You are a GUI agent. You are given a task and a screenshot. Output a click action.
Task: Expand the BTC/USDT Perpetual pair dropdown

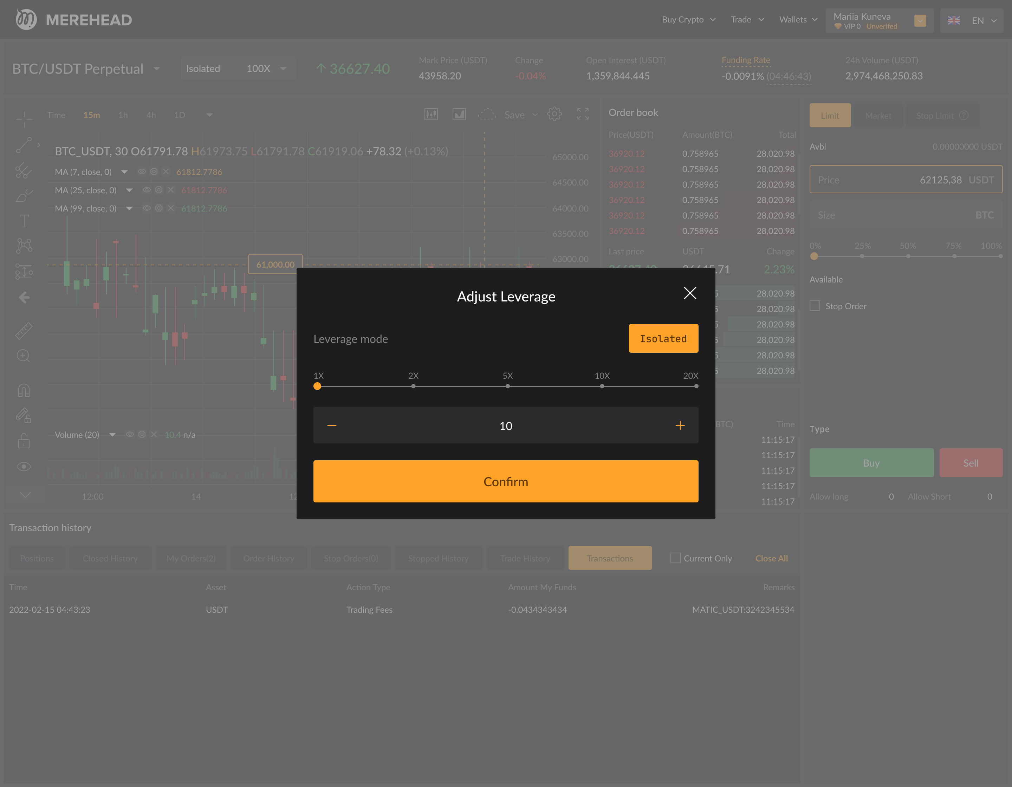click(157, 69)
